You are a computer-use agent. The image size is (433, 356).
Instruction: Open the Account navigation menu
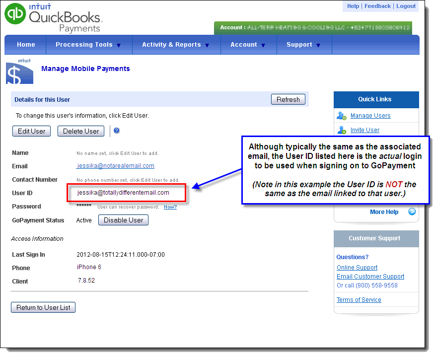click(244, 45)
